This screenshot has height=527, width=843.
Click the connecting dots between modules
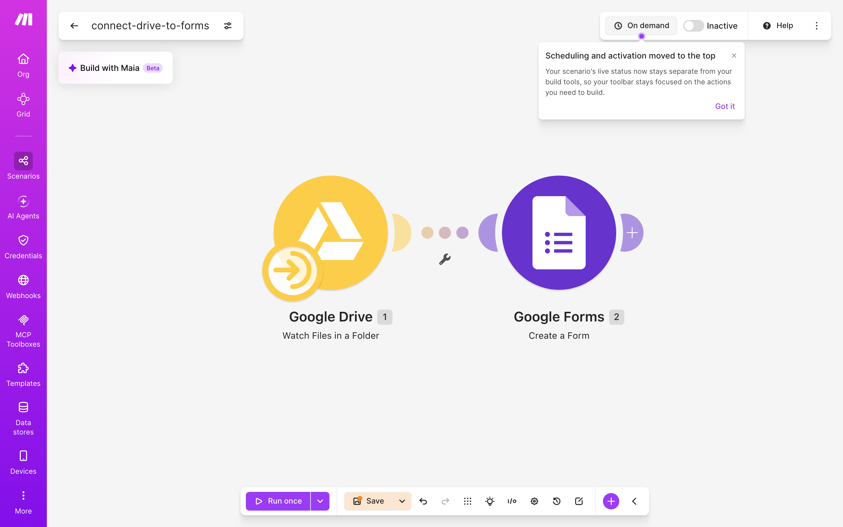pos(445,233)
